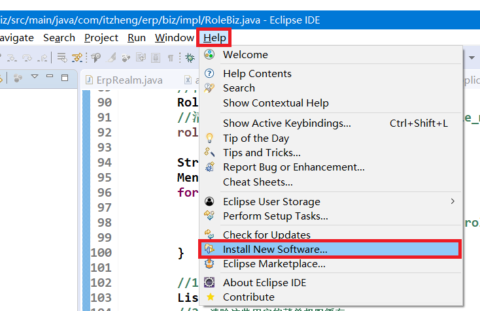The image size is (480, 311).
Task: Open Help Contents
Action: pyautogui.click(x=330, y=74)
